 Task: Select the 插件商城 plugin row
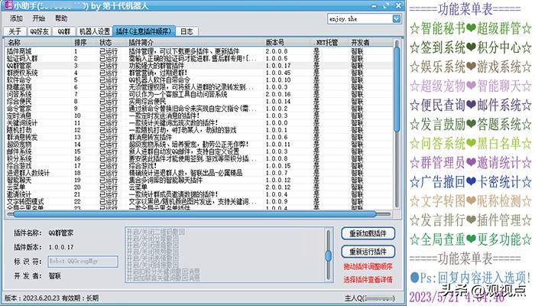(199, 51)
